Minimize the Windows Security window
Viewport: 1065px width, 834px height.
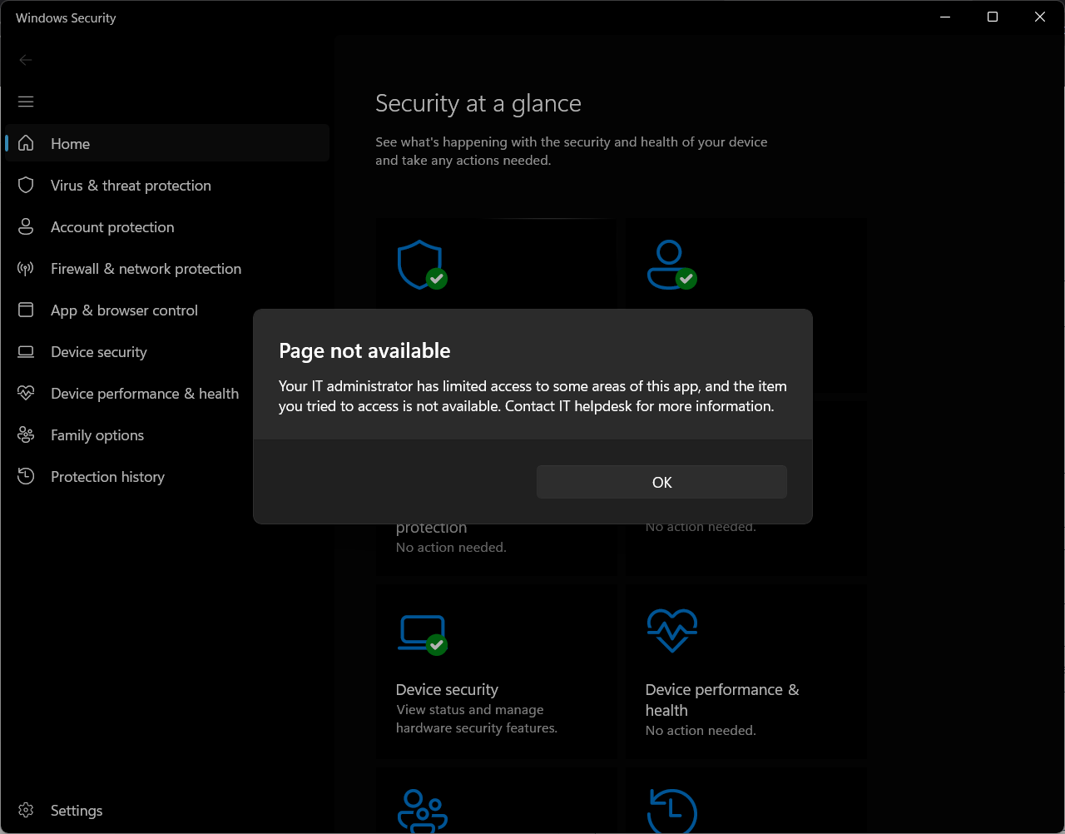(945, 17)
